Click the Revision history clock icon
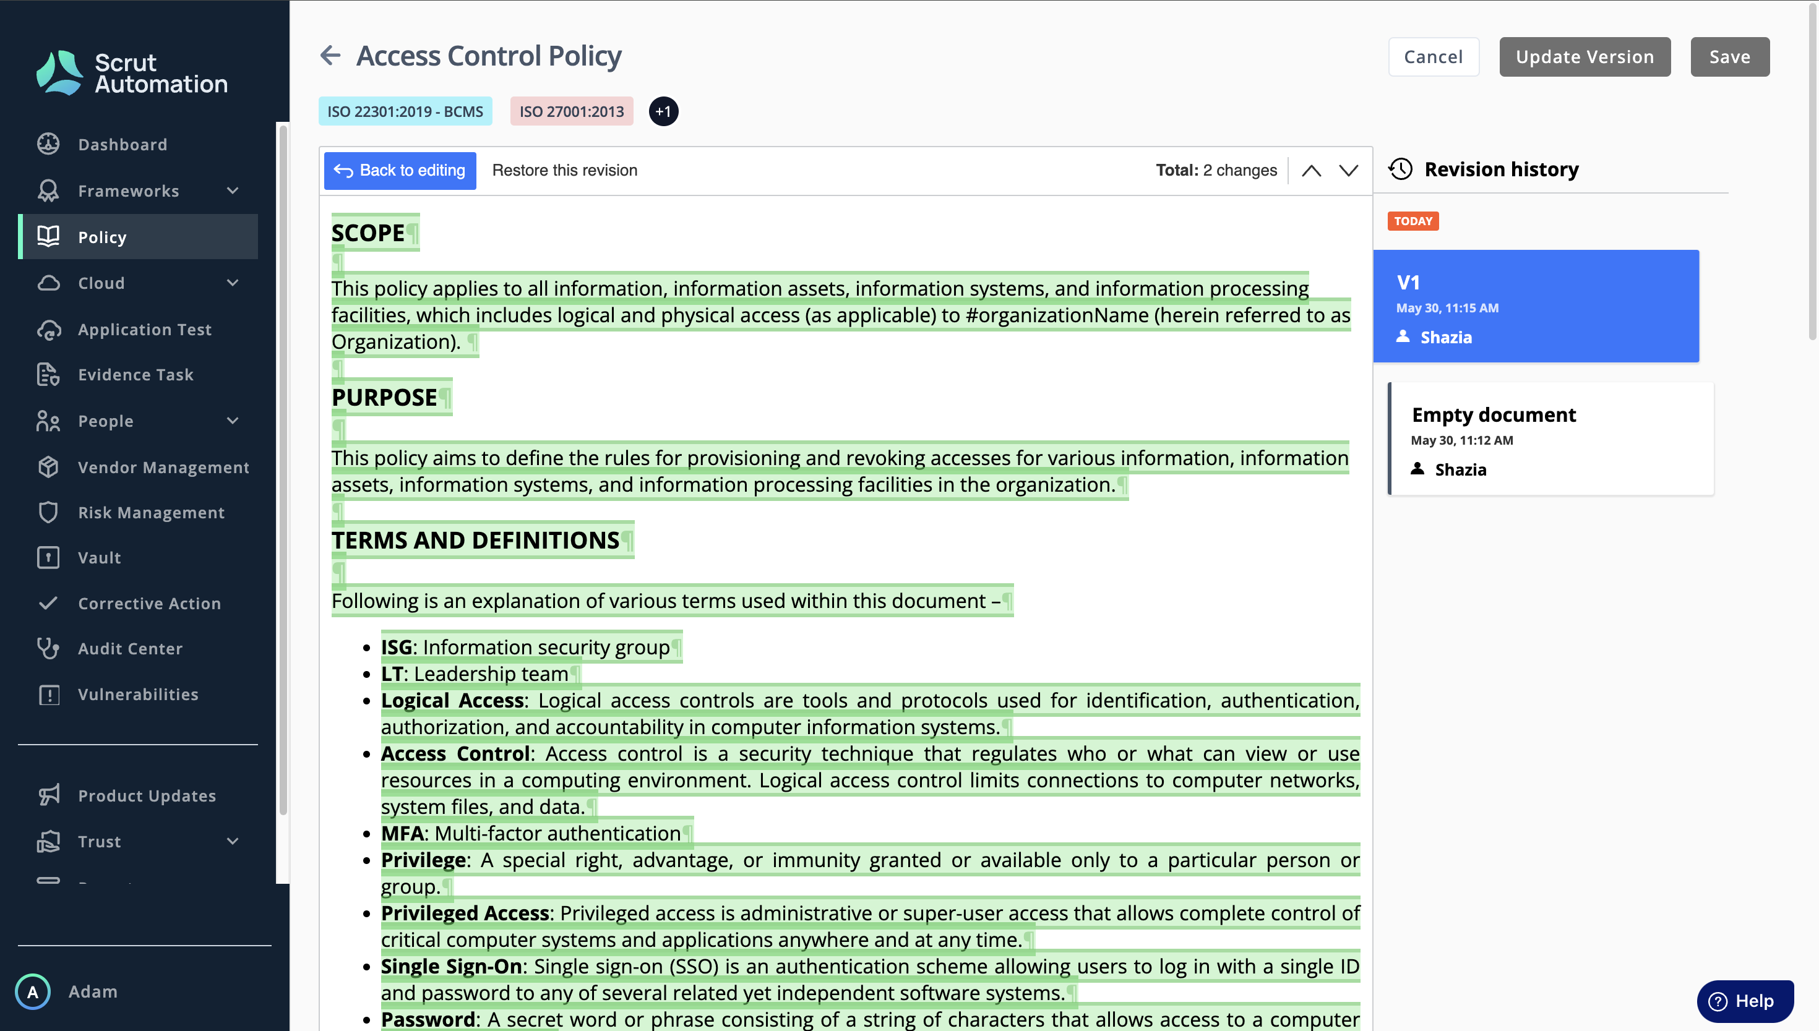Viewport: 1819px width, 1031px height. [x=1400, y=169]
